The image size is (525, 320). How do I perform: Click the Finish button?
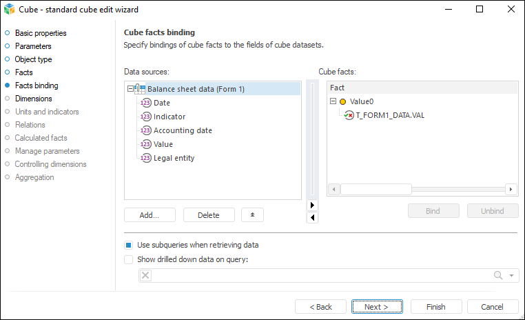[x=436, y=307]
